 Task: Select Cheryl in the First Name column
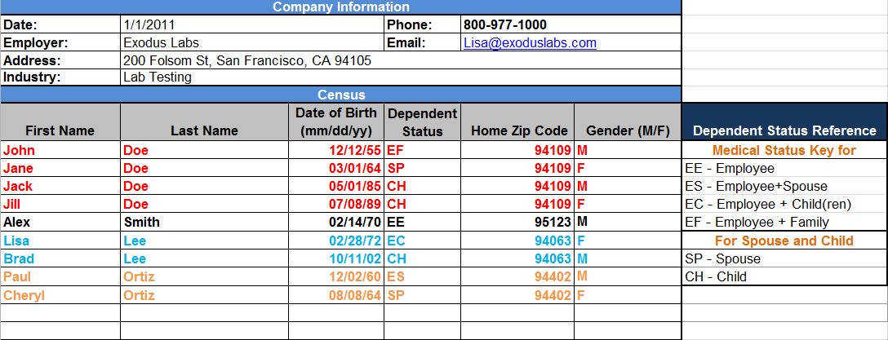click(60, 295)
